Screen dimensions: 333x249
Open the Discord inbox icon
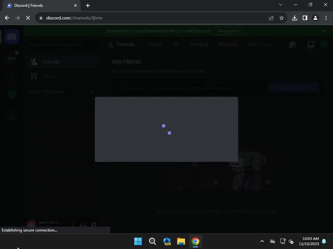pos(311,44)
